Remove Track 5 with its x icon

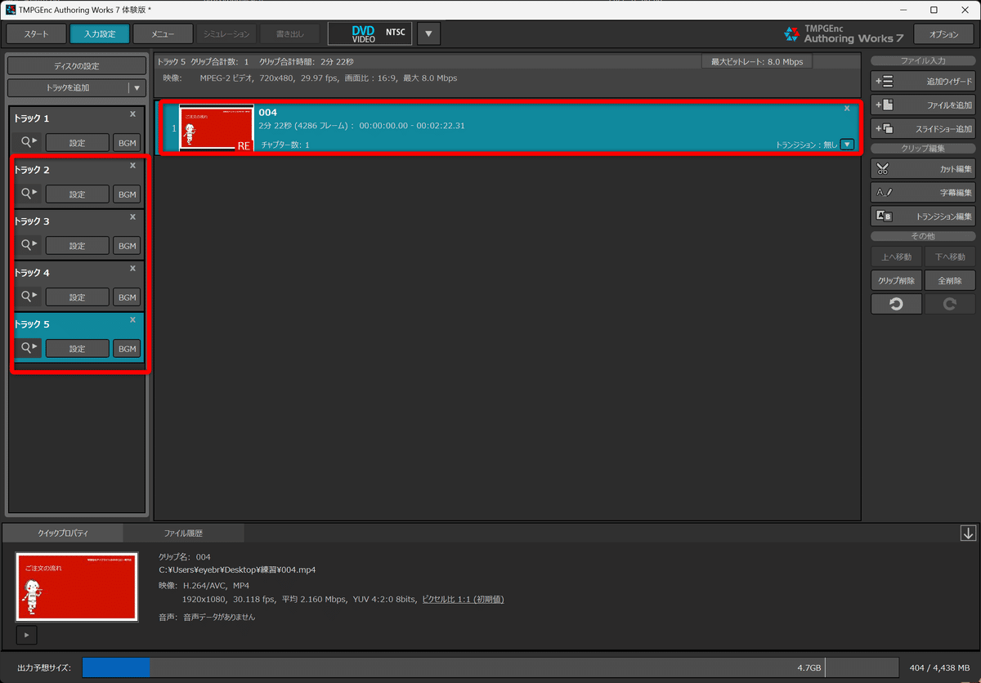132,319
